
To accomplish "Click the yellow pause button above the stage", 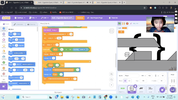I will tap(123, 23).
